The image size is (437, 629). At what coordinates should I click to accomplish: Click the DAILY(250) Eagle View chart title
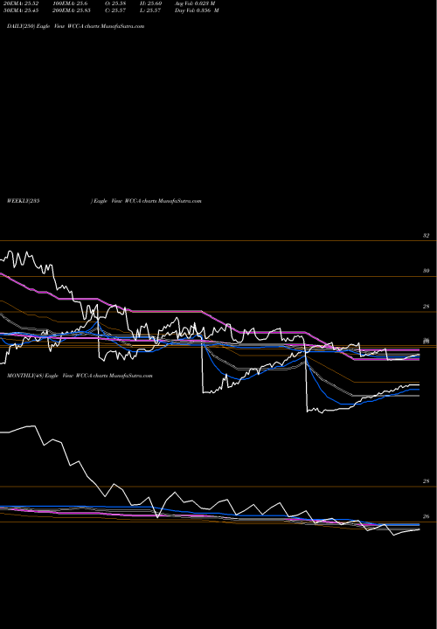point(75,26)
